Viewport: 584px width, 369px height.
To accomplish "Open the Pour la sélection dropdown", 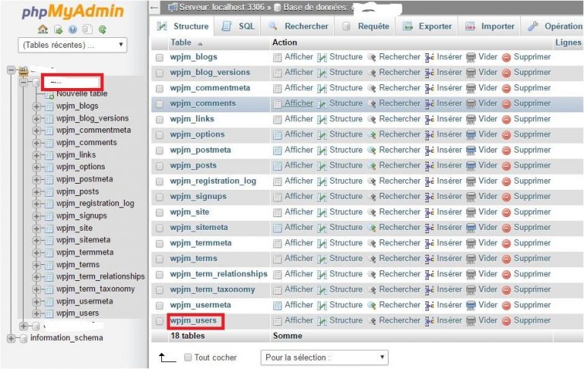I will coord(325,358).
